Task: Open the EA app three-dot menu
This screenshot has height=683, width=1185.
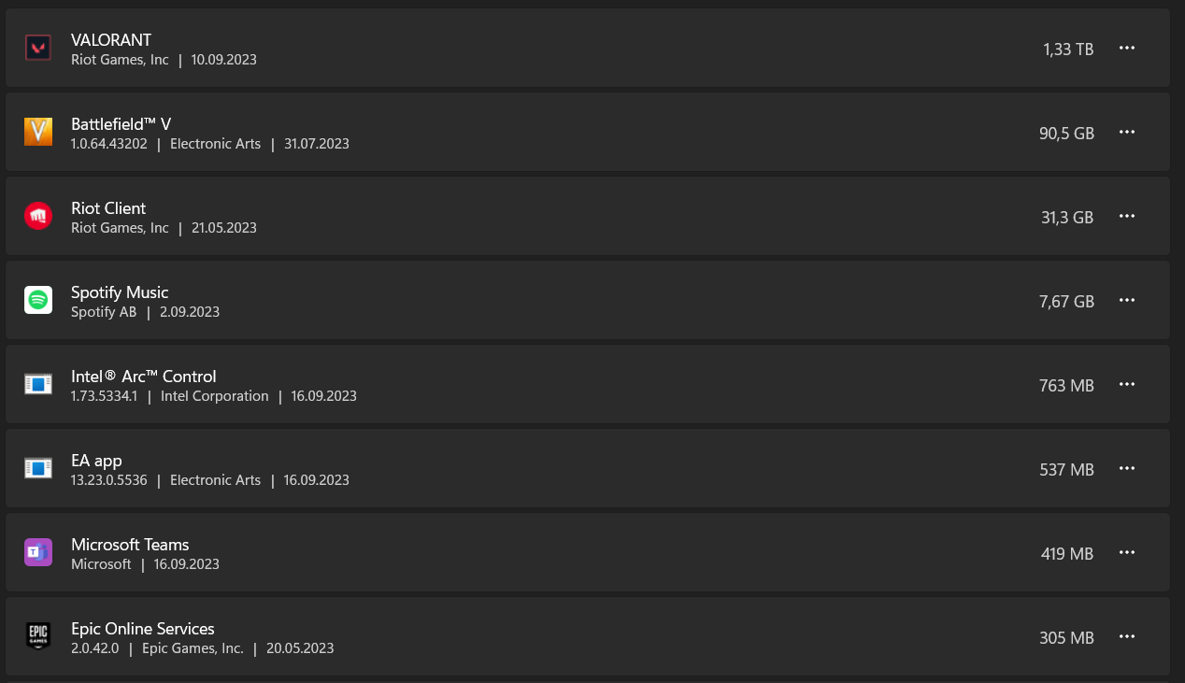Action: (1127, 469)
